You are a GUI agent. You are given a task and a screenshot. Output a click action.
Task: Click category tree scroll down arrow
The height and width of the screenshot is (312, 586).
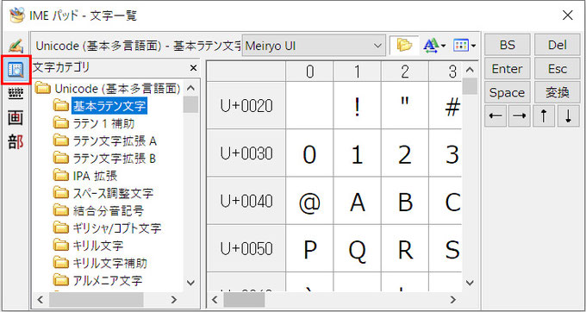[190, 283]
